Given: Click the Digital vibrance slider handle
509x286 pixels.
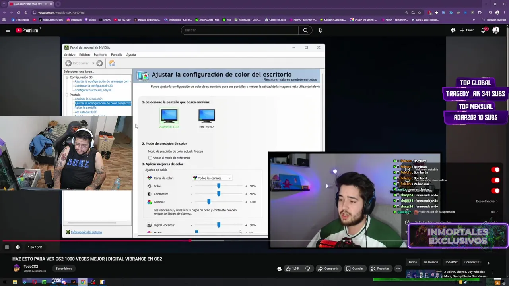Looking at the screenshot, I should [x=218, y=225].
